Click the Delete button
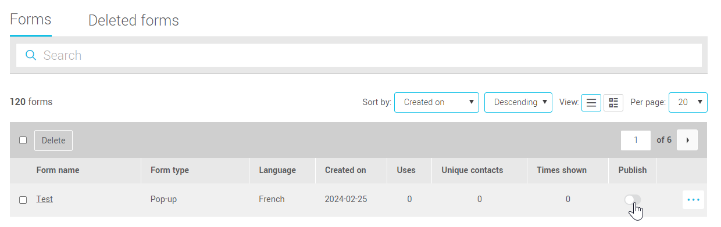Screen dimensions: 721x227 click(53, 140)
